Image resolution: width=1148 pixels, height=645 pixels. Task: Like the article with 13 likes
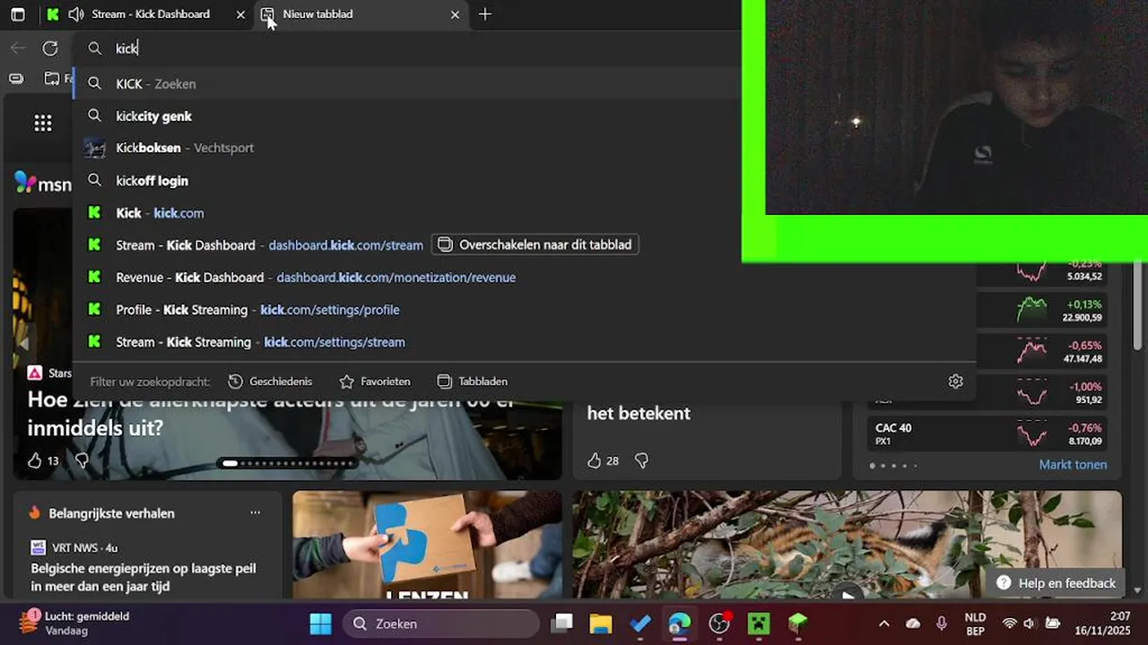(x=35, y=460)
